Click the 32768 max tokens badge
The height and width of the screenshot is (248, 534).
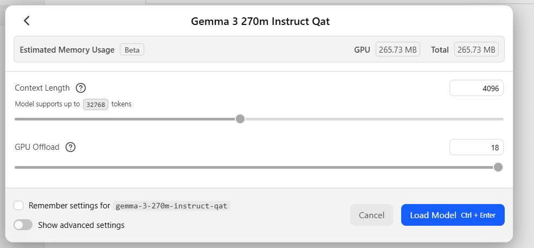pos(95,104)
